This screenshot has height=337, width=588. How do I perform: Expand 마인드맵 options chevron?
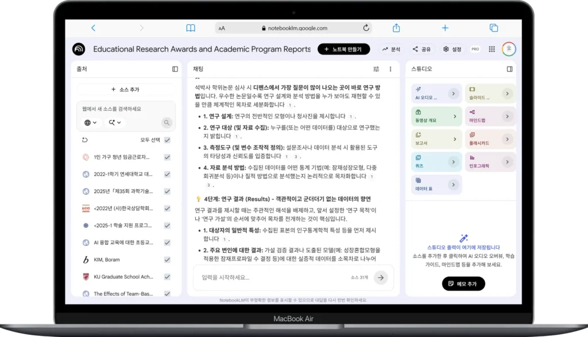pyautogui.click(x=507, y=116)
